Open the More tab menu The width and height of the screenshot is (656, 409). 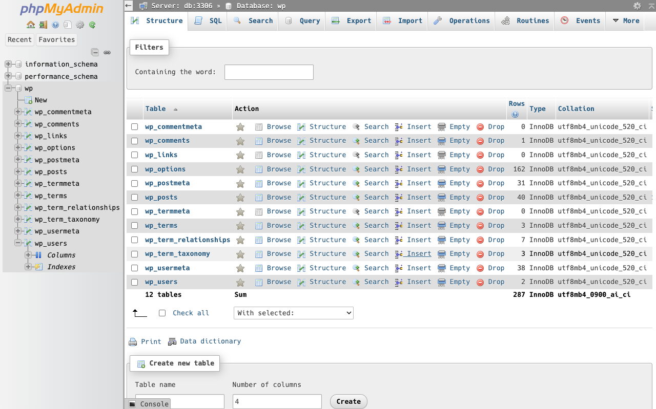coord(626,21)
